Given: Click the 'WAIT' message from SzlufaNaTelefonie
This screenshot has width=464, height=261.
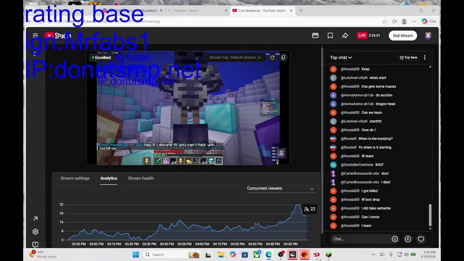Looking at the screenshot, I should pos(379,165).
